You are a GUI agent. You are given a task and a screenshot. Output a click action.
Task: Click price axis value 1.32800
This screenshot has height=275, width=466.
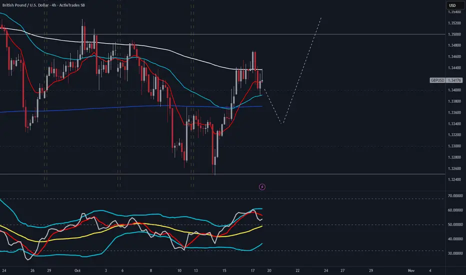point(454,157)
